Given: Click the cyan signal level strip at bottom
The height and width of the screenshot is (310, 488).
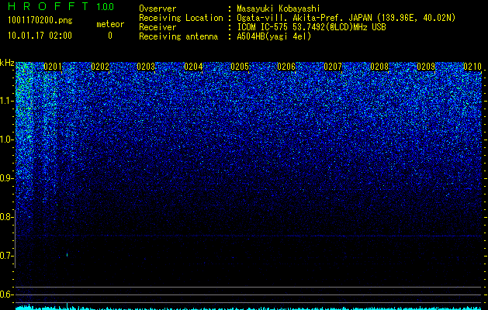Looking at the screenshot, I should point(248,308).
